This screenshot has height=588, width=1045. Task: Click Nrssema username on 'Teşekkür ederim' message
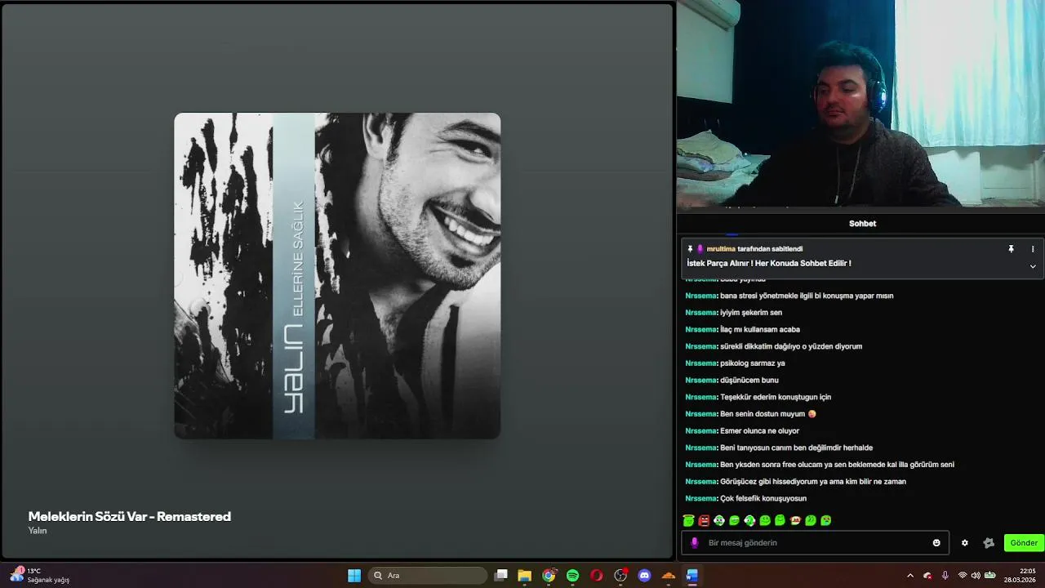point(701,397)
